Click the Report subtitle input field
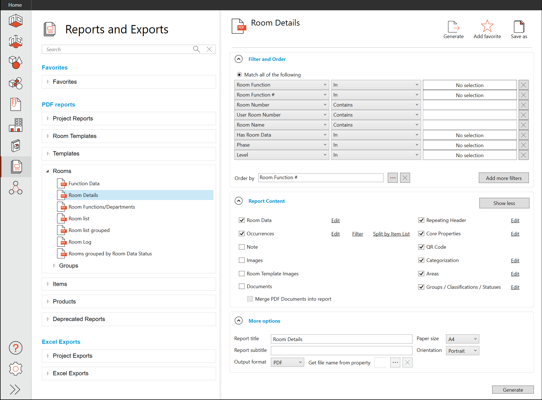This screenshot has height=400, width=542. (341, 350)
